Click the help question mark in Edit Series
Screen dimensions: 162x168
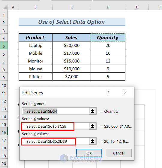108,93
